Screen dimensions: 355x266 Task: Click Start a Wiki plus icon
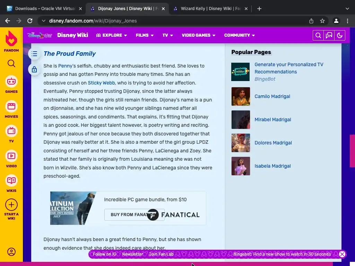[x=11, y=205]
